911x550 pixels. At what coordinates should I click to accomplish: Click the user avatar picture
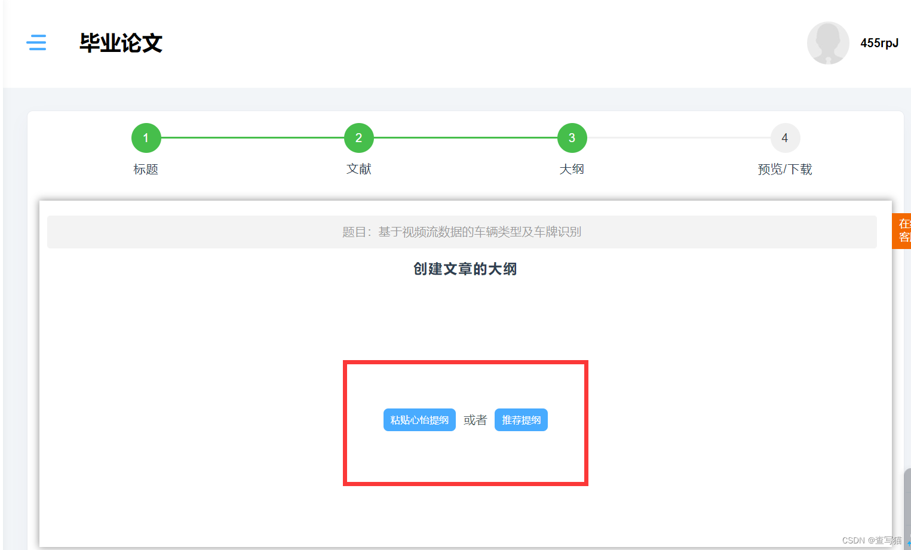click(x=828, y=43)
